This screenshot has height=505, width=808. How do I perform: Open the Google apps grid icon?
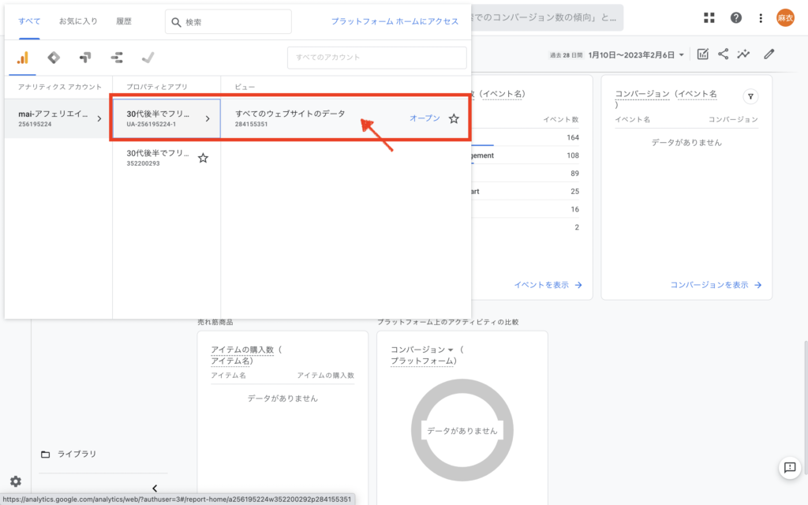(709, 18)
